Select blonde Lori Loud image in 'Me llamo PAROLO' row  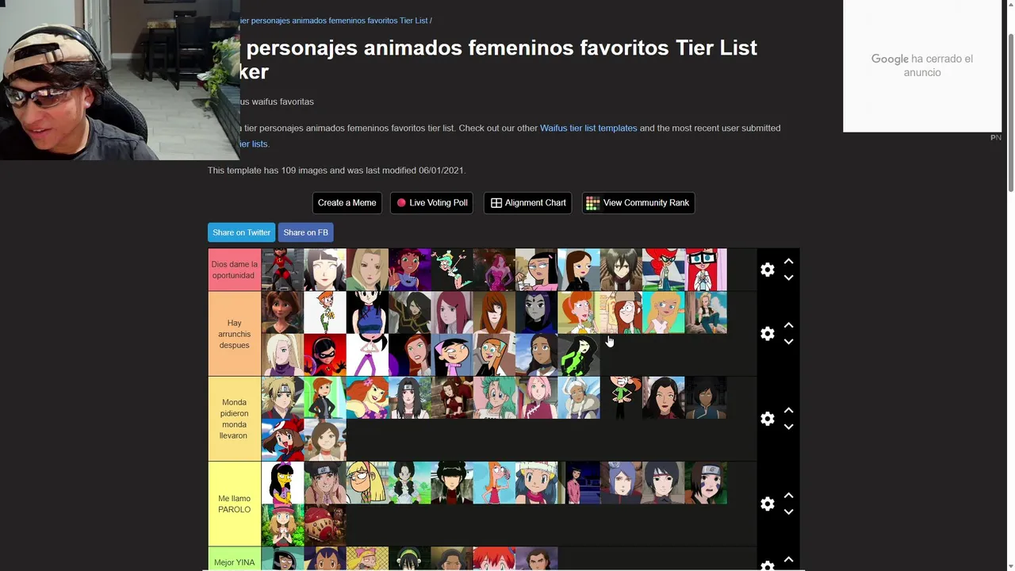coord(367,483)
